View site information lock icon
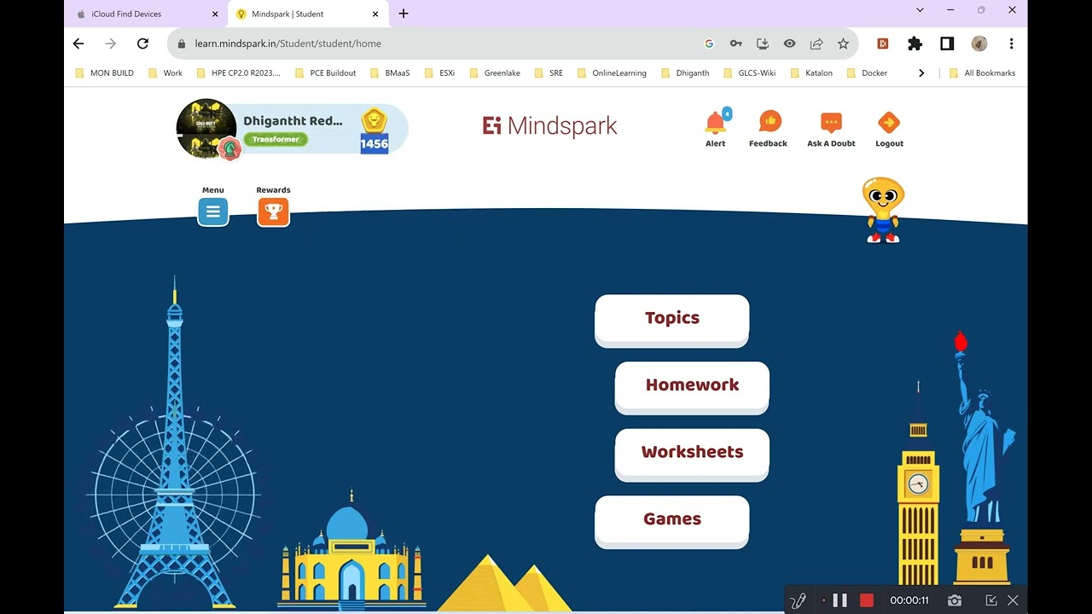Viewport: 1092px width, 614px height. click(181, 43)
